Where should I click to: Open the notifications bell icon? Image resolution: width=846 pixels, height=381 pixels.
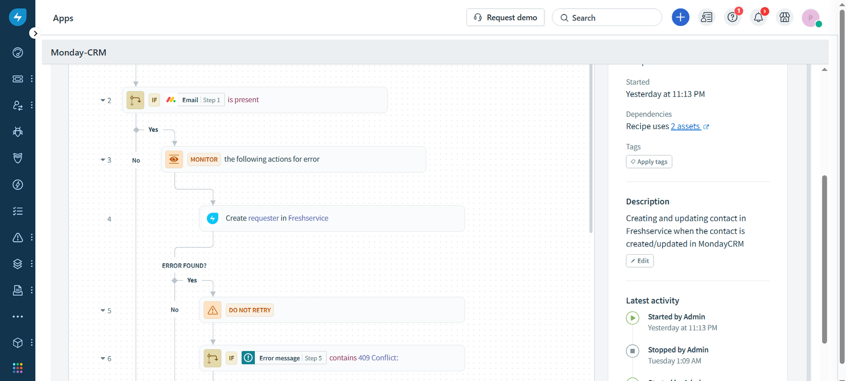759,17
